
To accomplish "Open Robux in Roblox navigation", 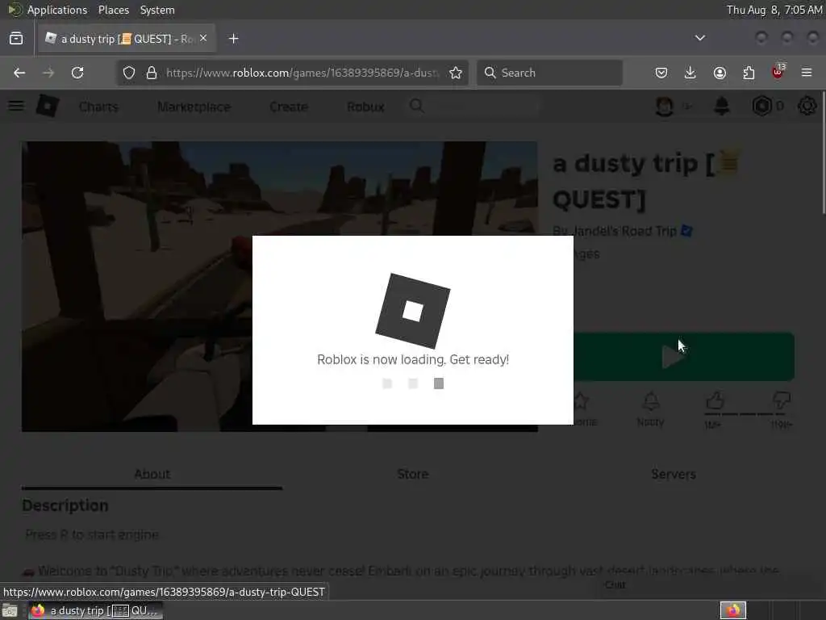I will [x=365, y=107].
